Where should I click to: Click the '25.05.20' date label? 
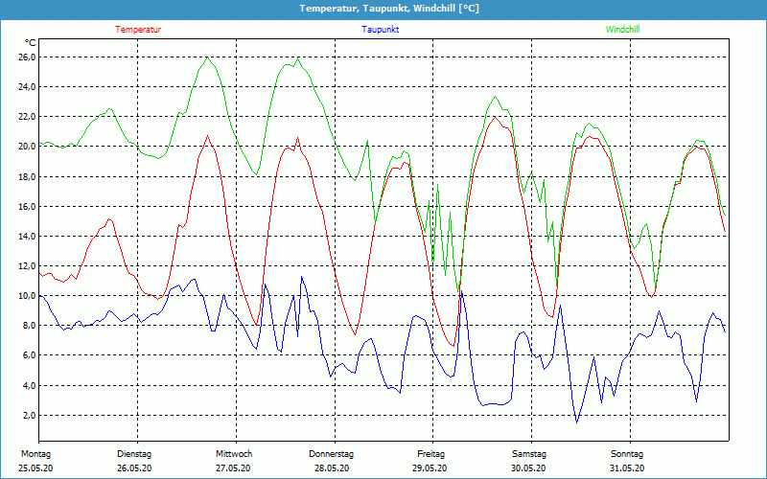click(35, 468)
